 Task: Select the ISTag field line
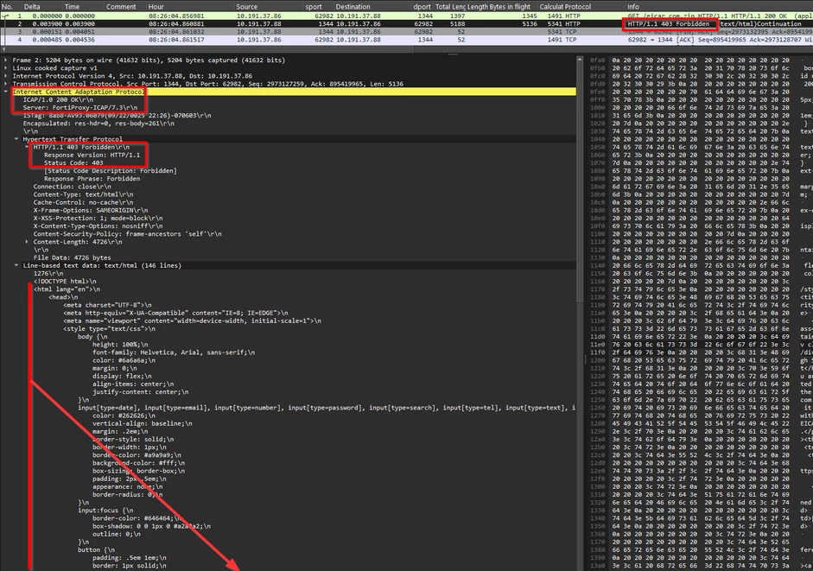click(x=117, y=115)
